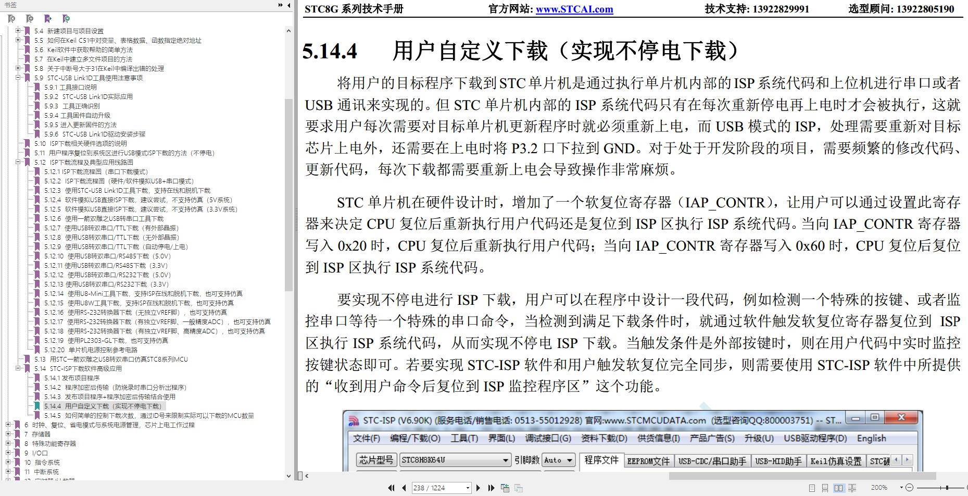The image size is (968, 496).
Task: Collapse the 5.14 STC-ISP下载软件高级应用 bookmark
Action: point(18,368)
